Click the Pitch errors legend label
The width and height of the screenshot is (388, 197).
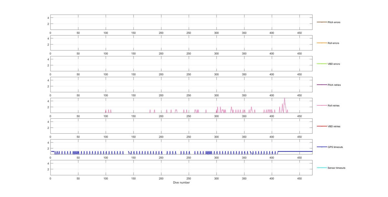334,22
